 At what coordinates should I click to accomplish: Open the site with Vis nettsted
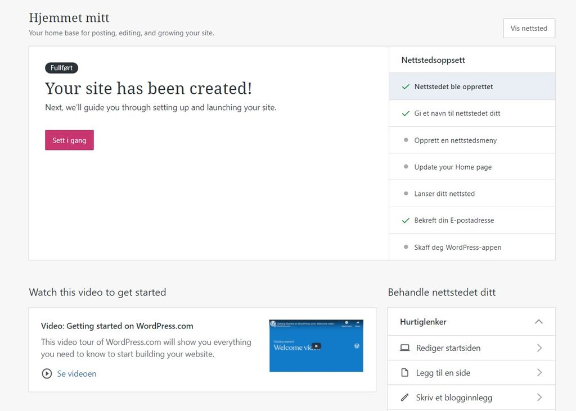(529, 28)
